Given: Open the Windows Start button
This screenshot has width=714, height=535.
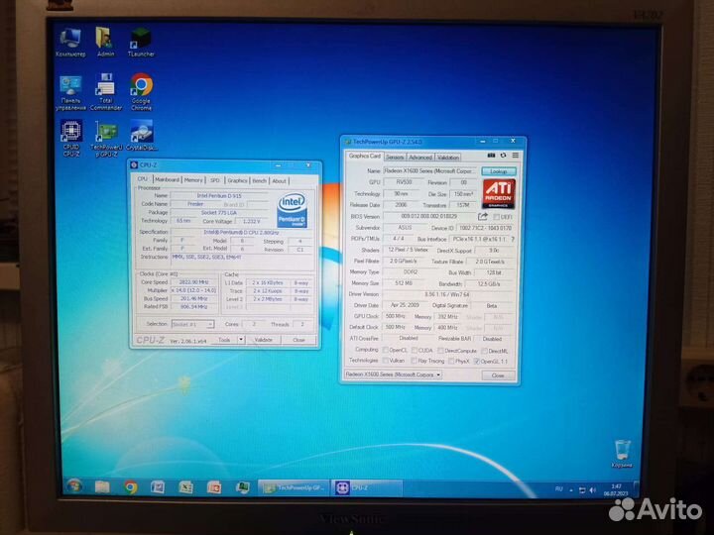Looking at the screenshot, I should (74, 486).
